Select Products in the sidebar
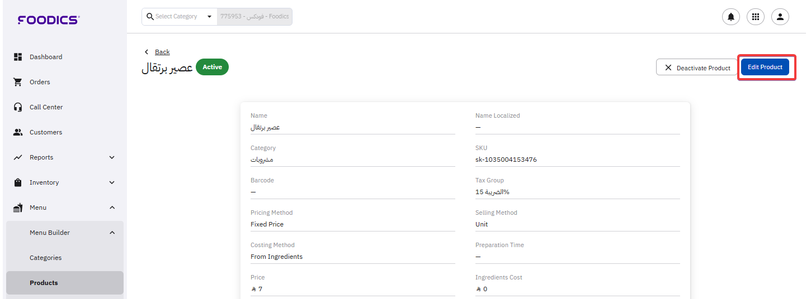This screenshot has height=299, width=811. 44,283
